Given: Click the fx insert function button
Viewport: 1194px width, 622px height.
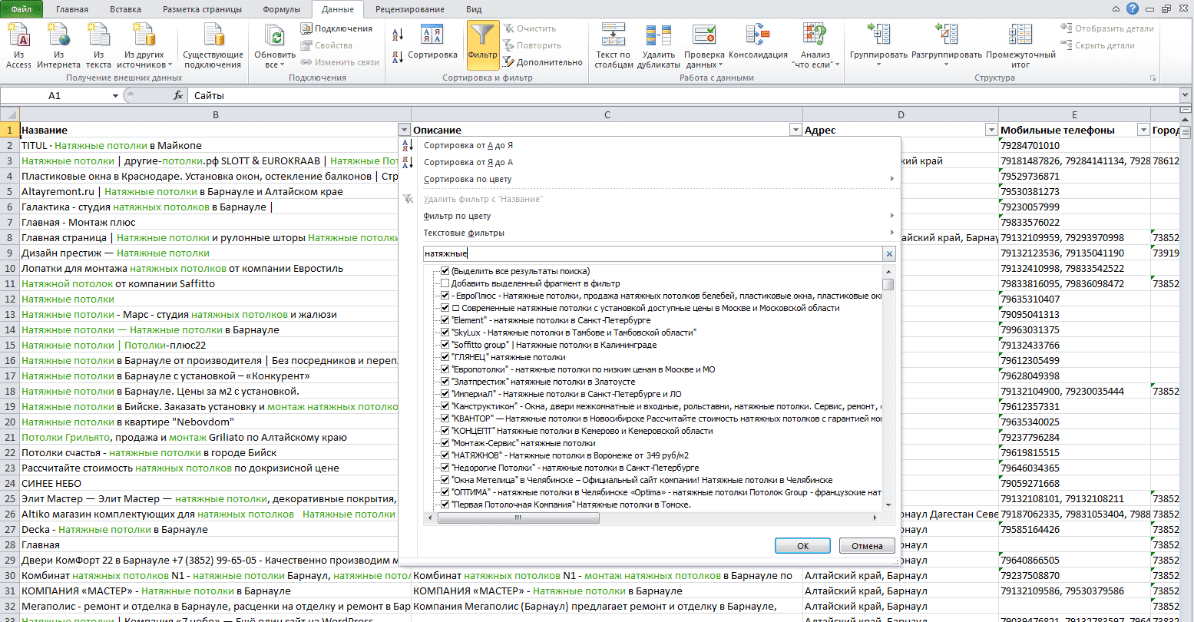Looking at the screenshot, I should coord(178,95).
